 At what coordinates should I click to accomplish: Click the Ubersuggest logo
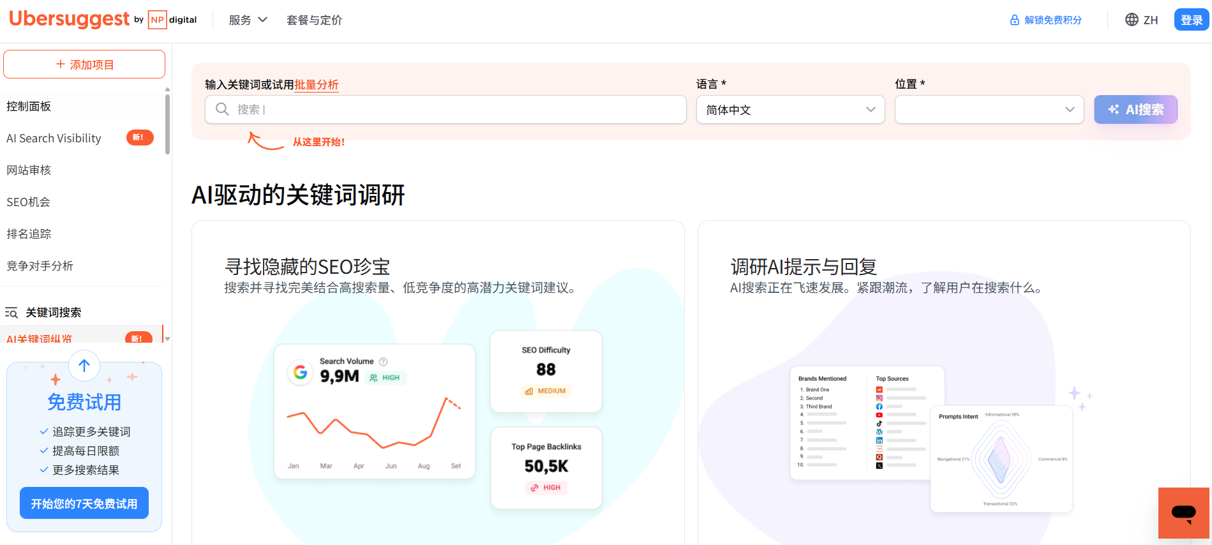(x=69, y=19)
